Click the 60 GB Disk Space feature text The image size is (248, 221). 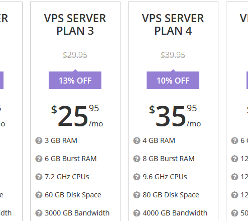[x=73, y=195]
